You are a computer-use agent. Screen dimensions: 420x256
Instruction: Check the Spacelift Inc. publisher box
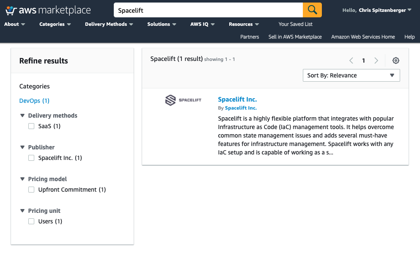pyautogui.click(x=31, y=158)
